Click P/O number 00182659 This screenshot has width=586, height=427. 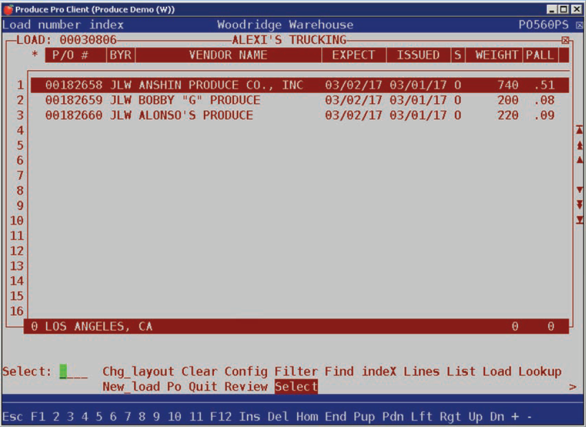[x=74, y=100]
